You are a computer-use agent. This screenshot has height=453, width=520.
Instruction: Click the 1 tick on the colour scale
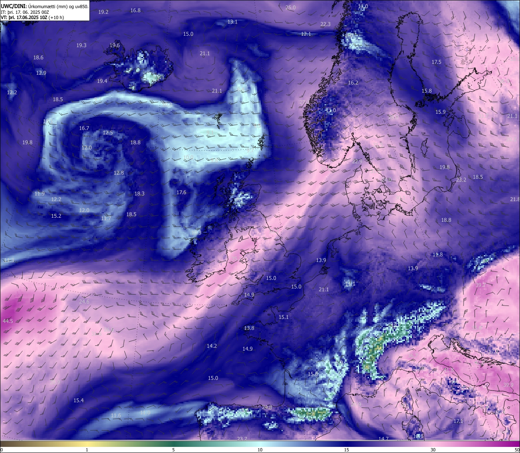coord(87,450)
